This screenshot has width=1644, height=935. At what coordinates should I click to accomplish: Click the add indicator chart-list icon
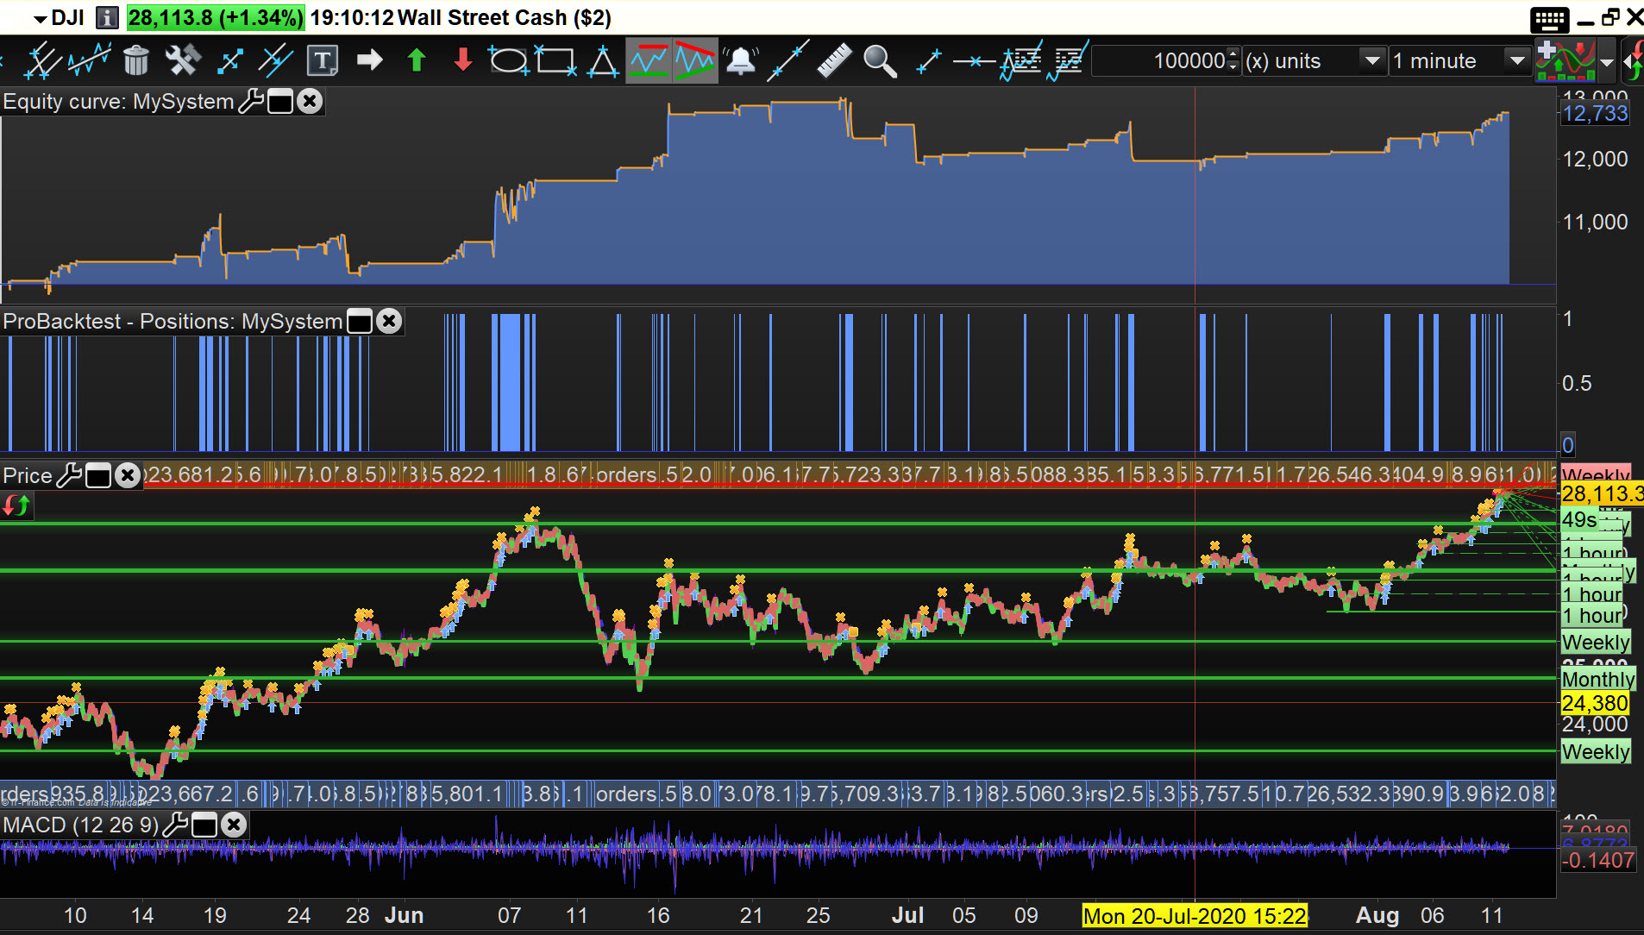tap(1021, 61)
